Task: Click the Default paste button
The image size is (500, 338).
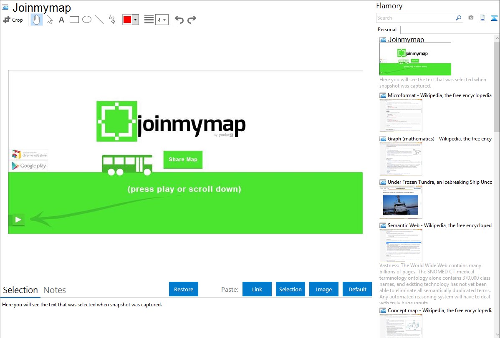Action: pyautogui.click(x=357, y=289)
